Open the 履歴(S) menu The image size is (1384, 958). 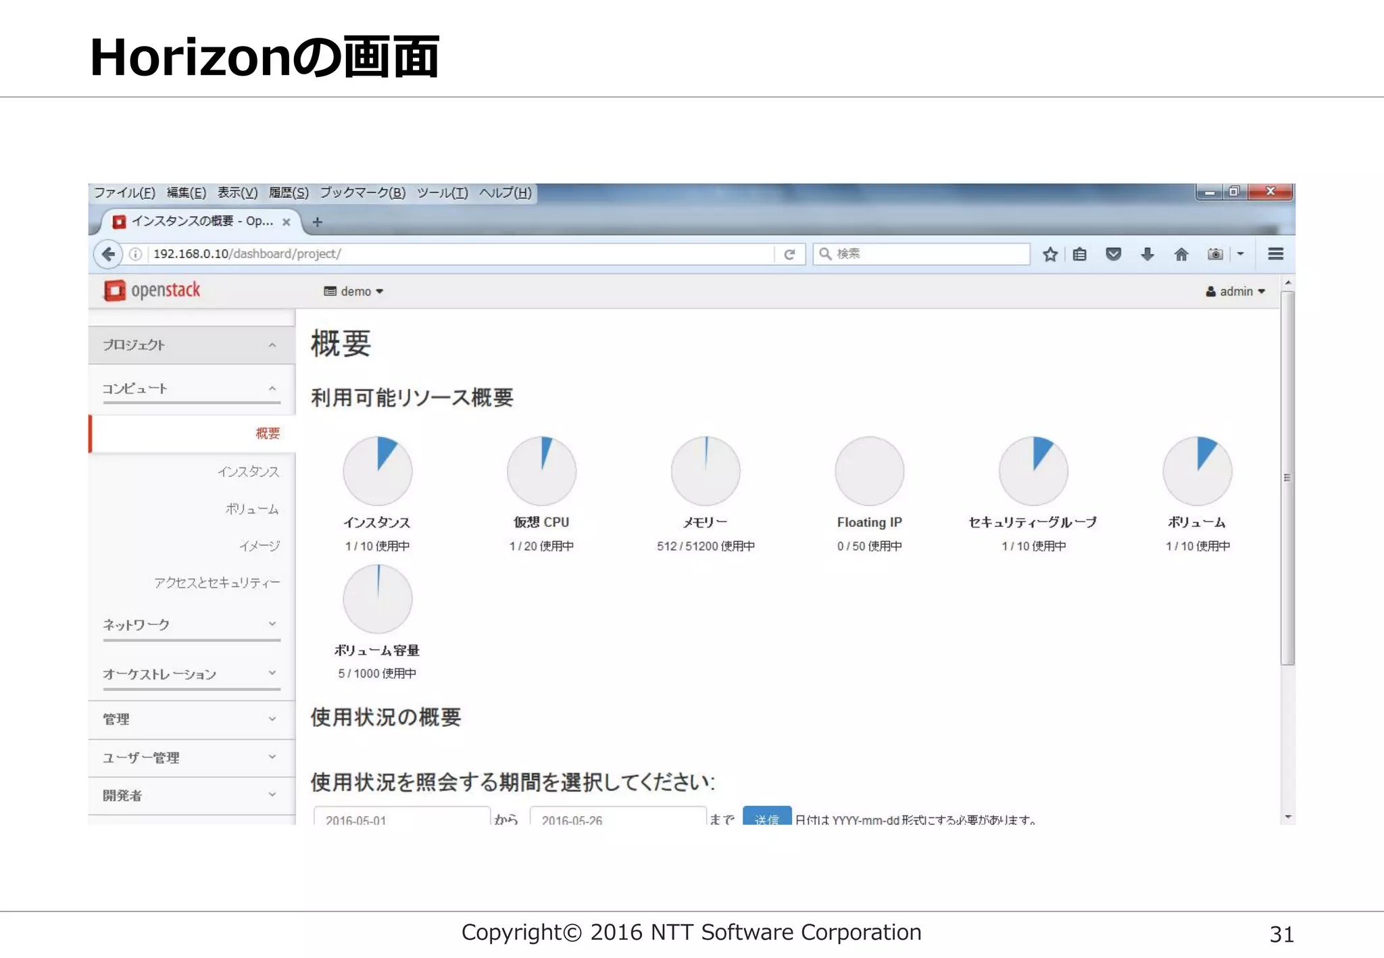pyautogui.click(x=289, y=193)
